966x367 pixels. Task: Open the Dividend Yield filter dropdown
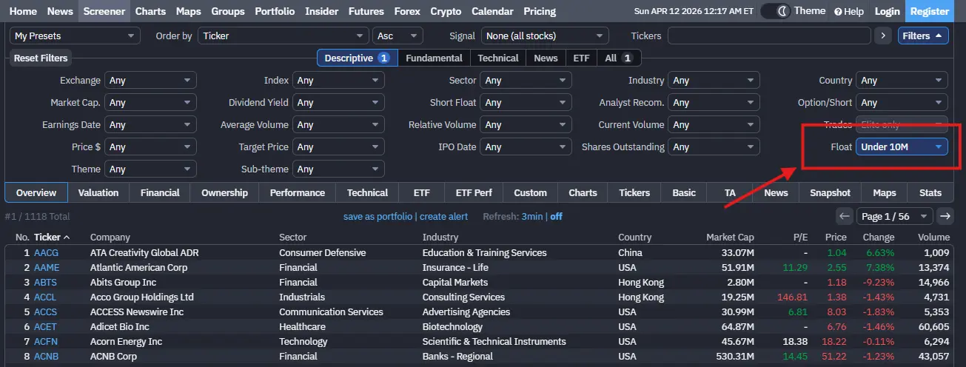[338, 102]
